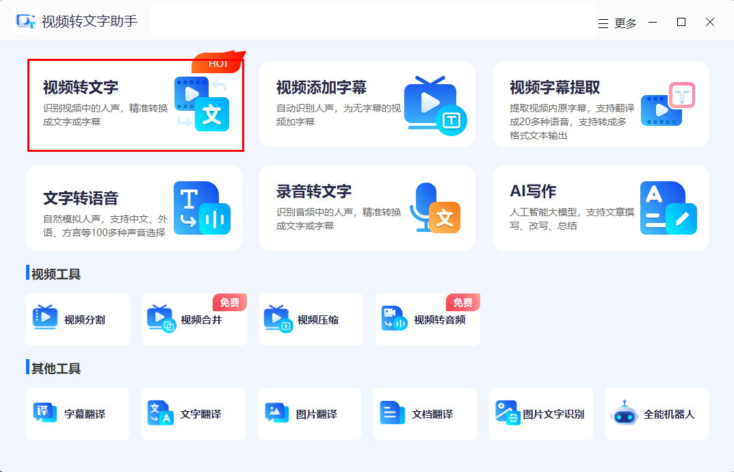The height and width of the screenshot is (472, 734).
Task: Click the 全能机器人 robot icon
Action: (624, 412)
